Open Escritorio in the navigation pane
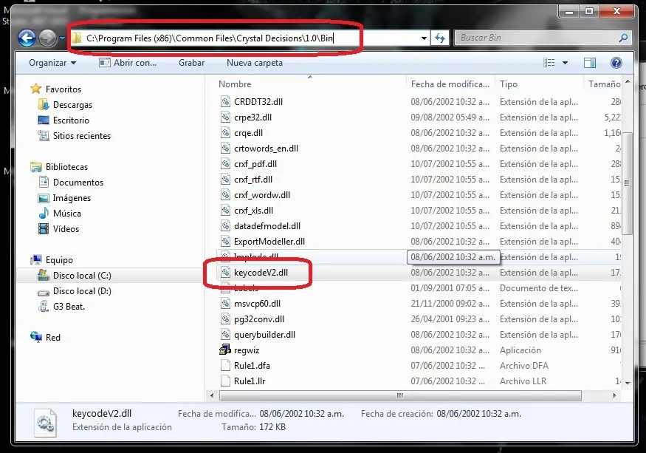Image resolution: width=646 pixels, height=453 pixels. [x=71, y=120]
